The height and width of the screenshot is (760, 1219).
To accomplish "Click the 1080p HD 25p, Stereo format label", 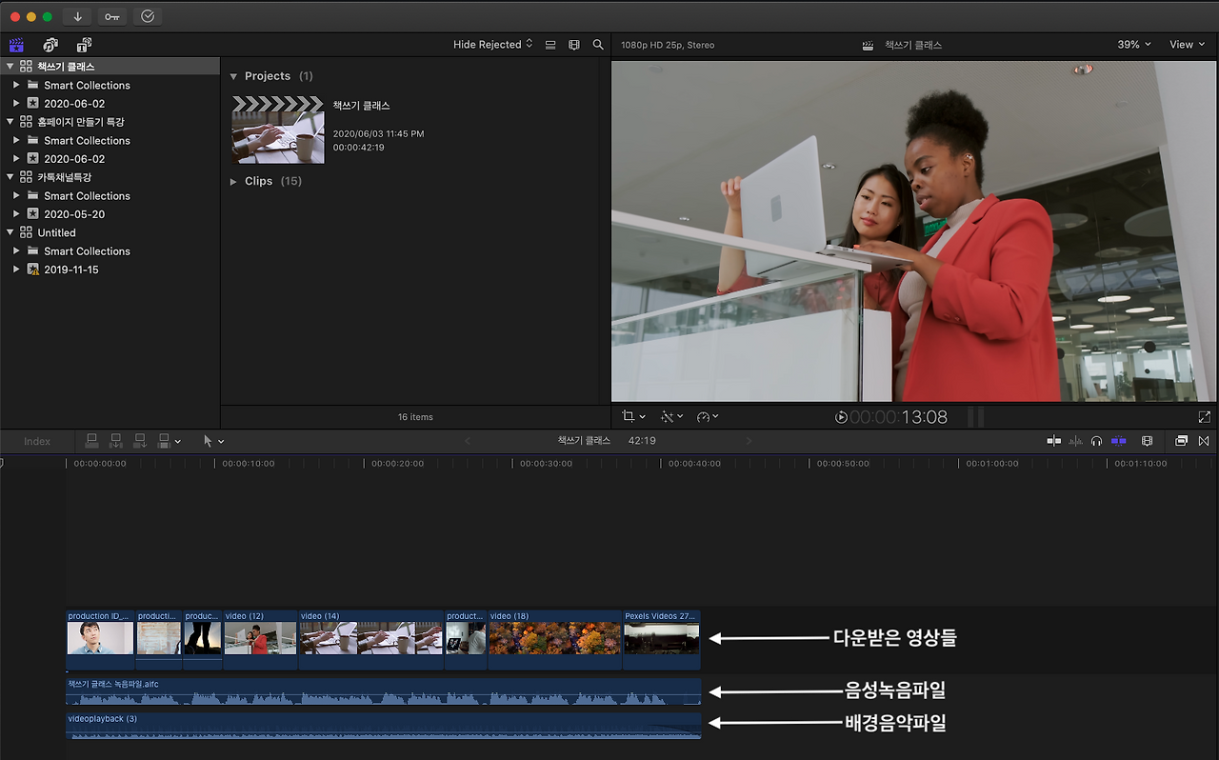I will coord(668,45).
